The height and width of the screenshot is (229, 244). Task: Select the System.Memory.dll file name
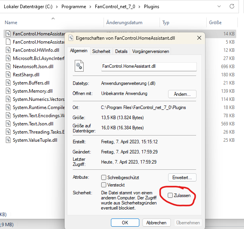(x=33, y=91)
